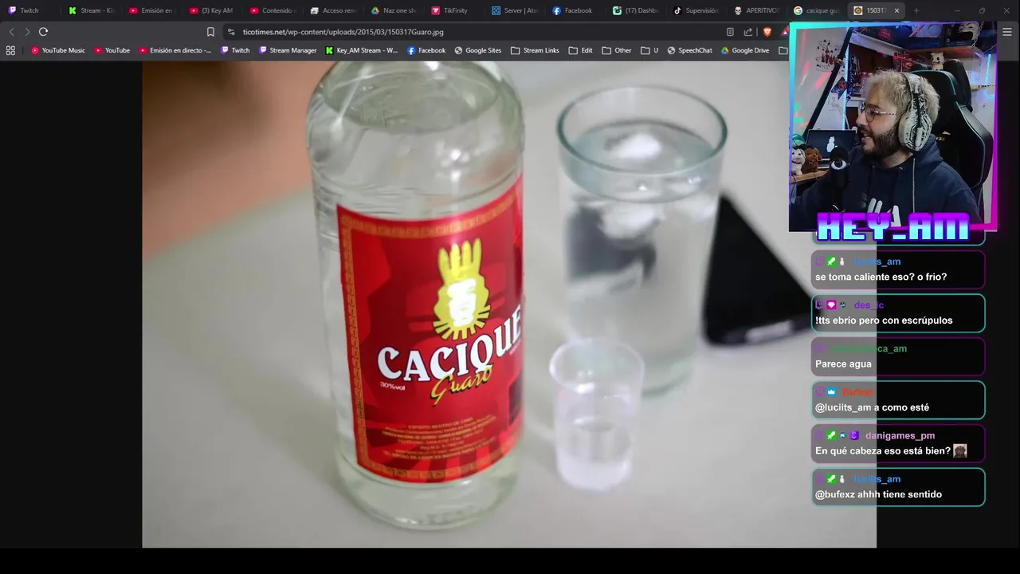Open the Twitch bookmark
The image size is (1020, 574).
coord(235,50)
